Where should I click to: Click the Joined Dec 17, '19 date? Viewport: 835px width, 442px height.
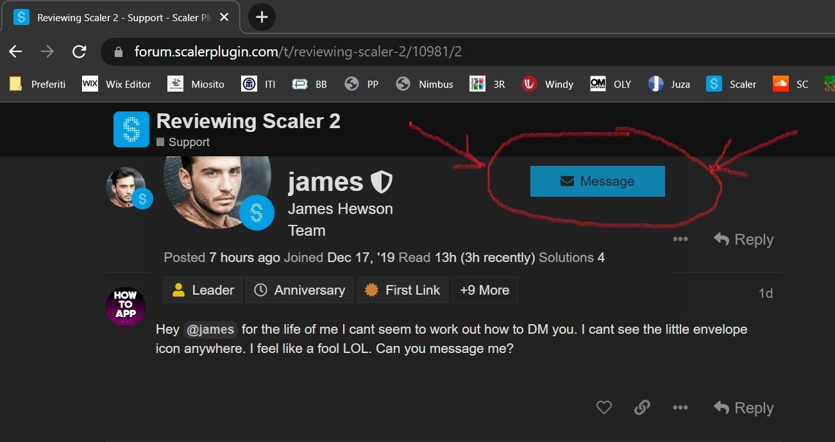[x=339, y=258]
